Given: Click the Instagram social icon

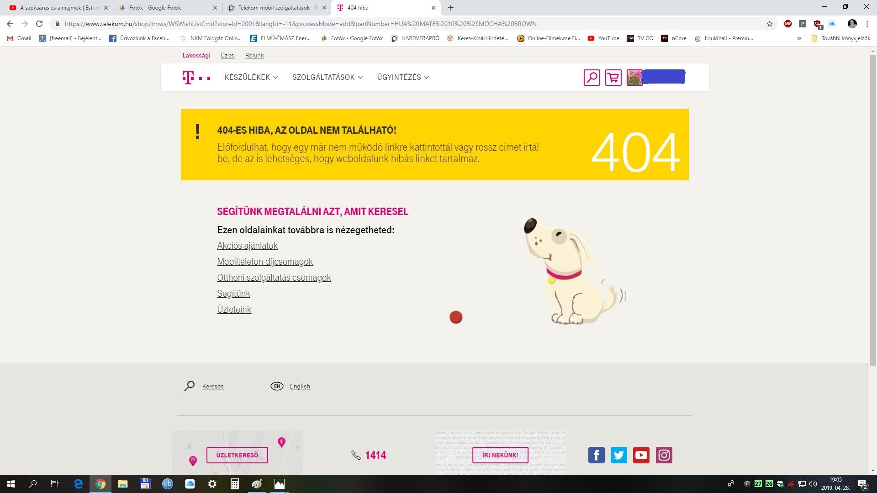Looking at the screenshot, I should click(x=664, y=455).
